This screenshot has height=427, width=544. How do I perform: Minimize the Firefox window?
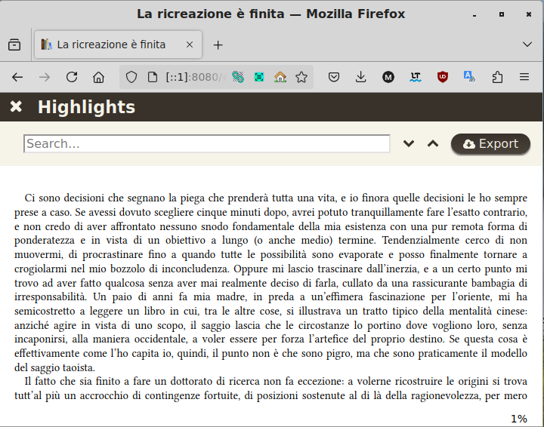pyautogui.click(x=474, y=14)
